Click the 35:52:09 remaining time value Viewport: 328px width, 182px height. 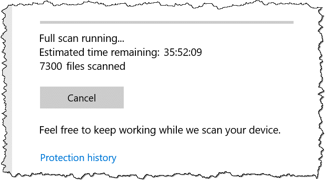pyautogui.click(x=183, y=52)
